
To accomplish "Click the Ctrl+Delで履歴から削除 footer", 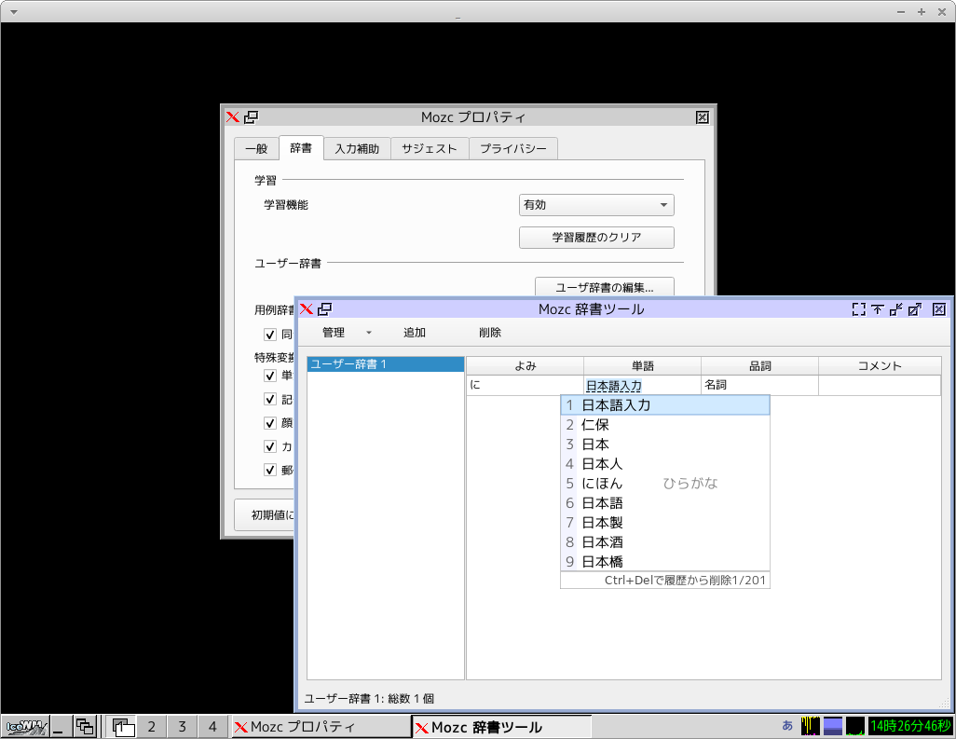I will (667, 581).
